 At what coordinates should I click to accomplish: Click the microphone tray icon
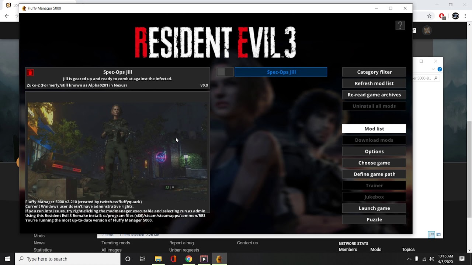417,259
